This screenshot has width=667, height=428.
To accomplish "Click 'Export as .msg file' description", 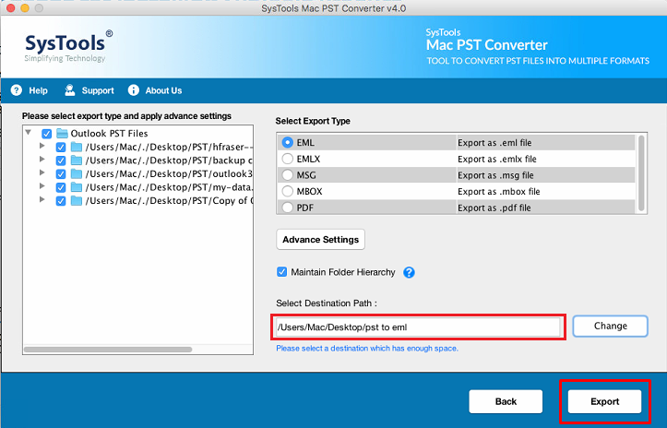I will point(495,175).
